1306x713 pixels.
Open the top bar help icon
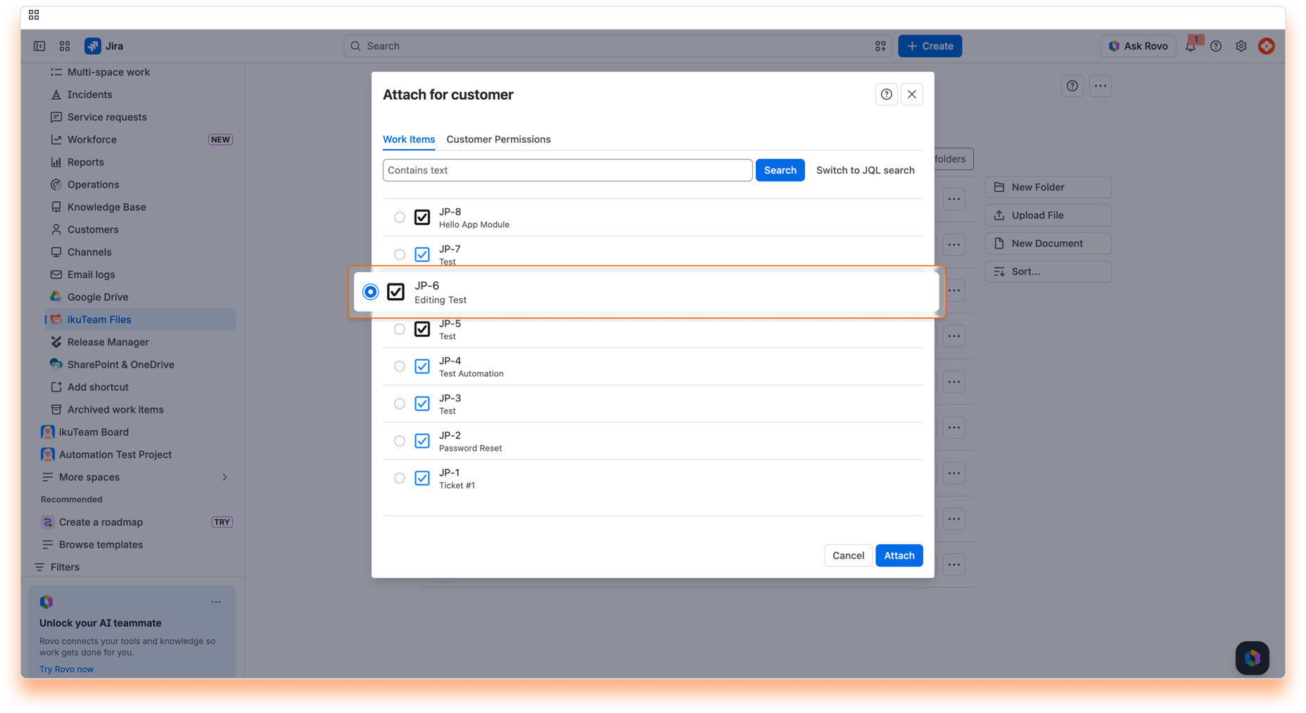click(1216, 46)
